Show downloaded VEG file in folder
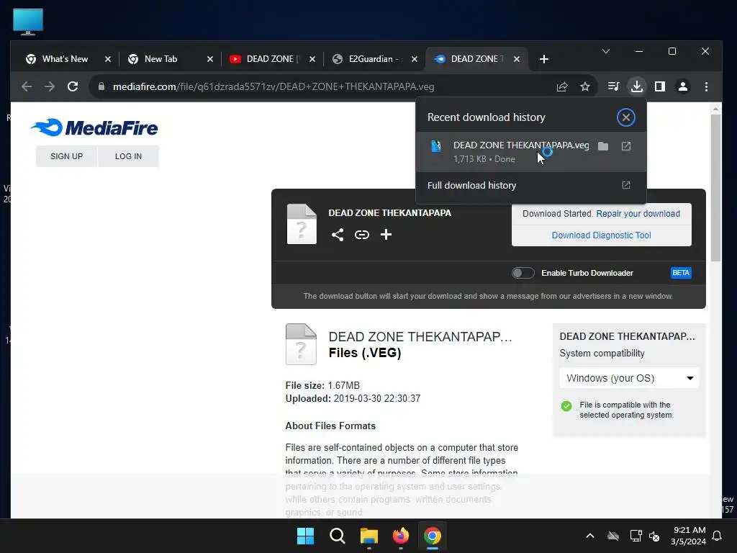This screenshot has height=553, width=737. point(603,146)
